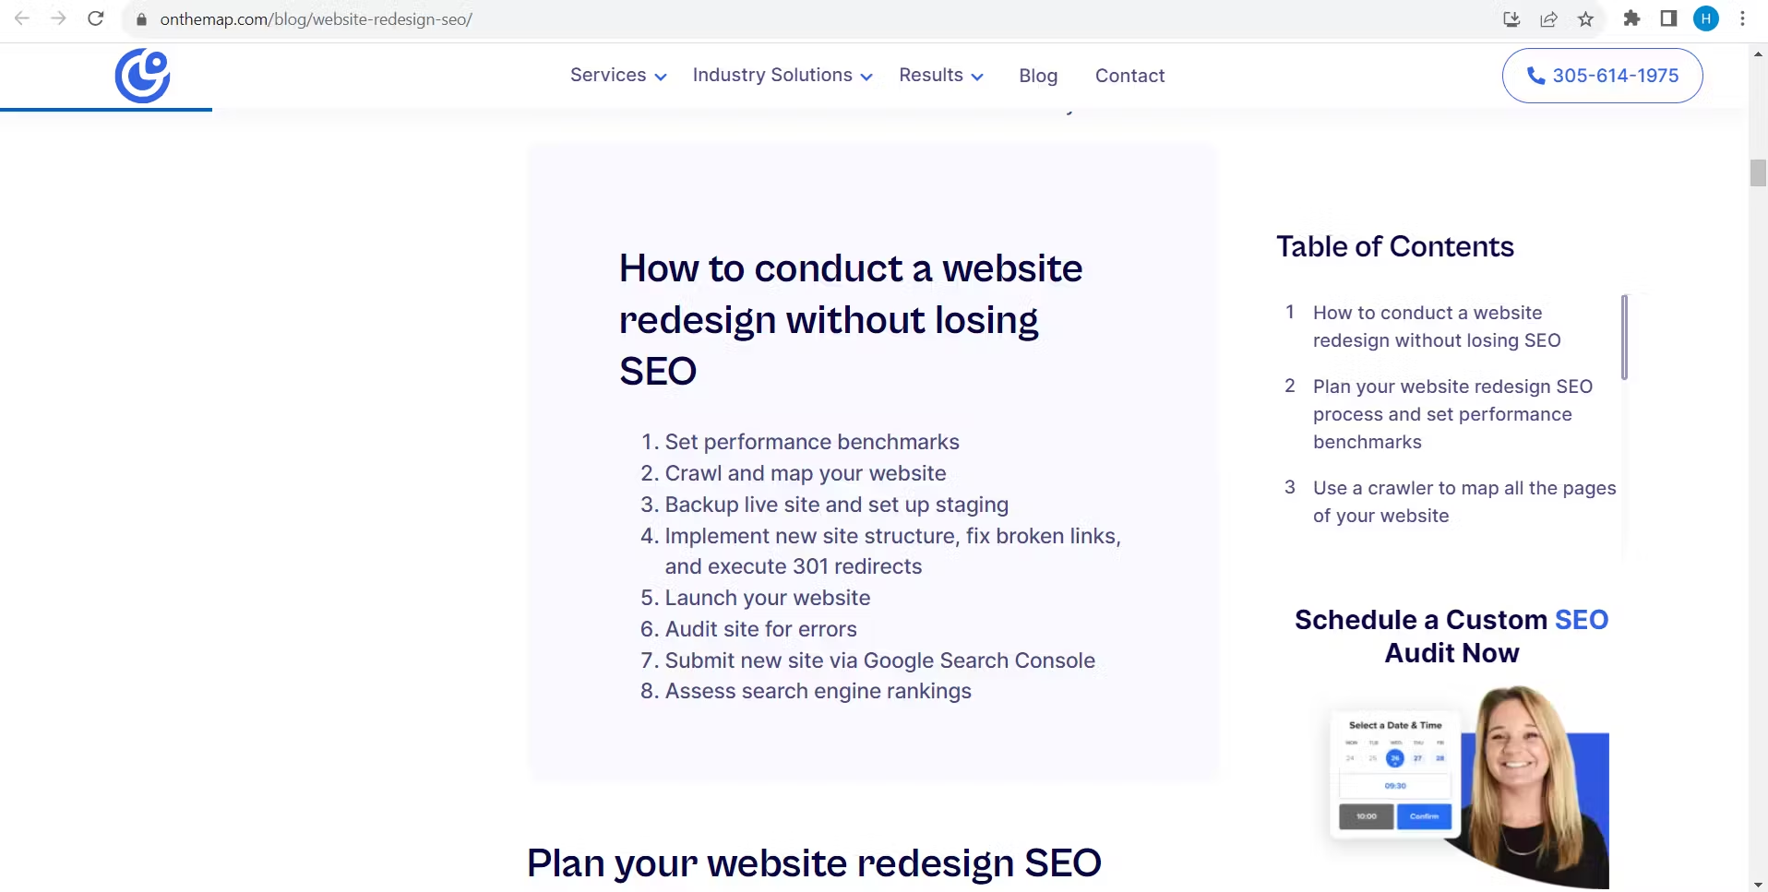Click the On The Map logo icon

point(142,76)
